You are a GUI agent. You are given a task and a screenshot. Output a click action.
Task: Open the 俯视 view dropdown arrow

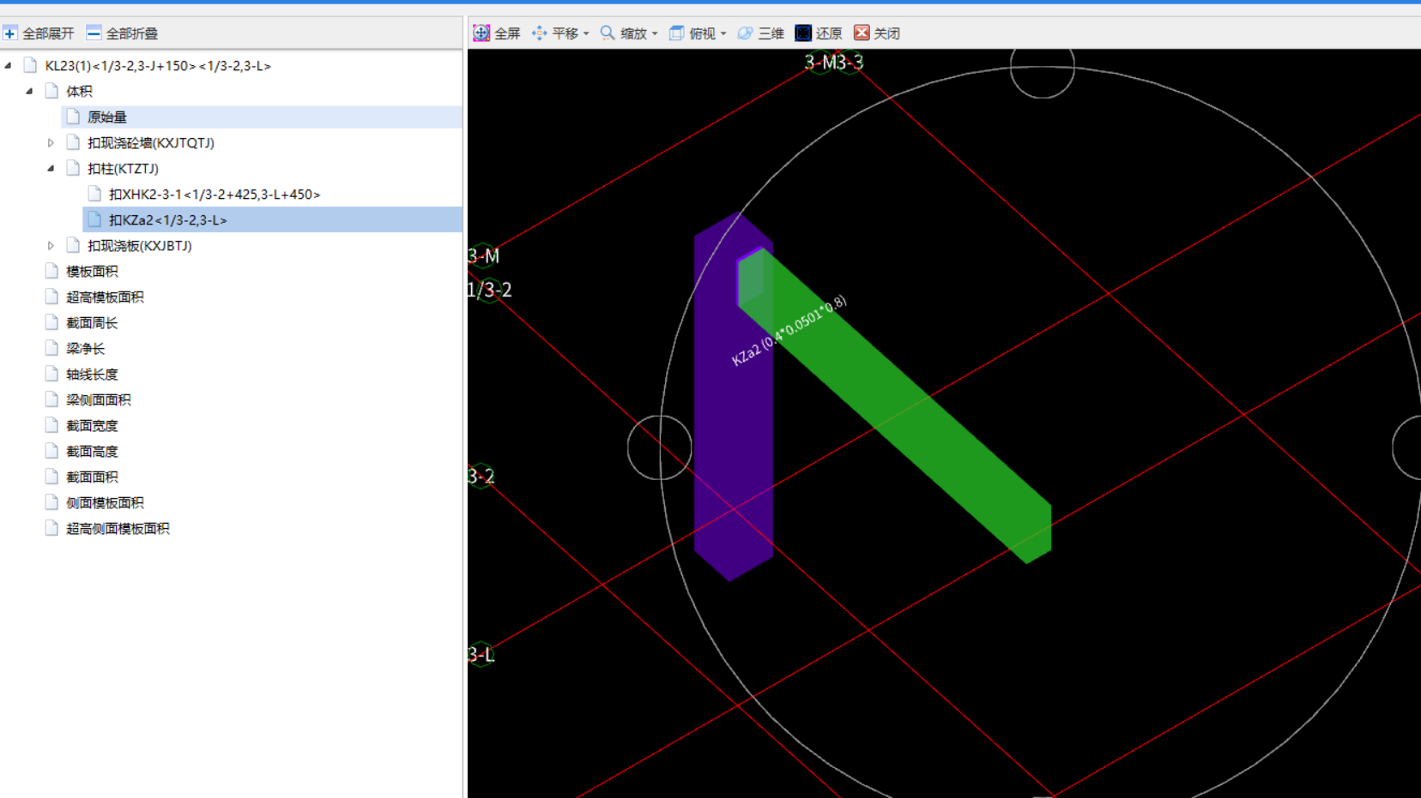723,33
